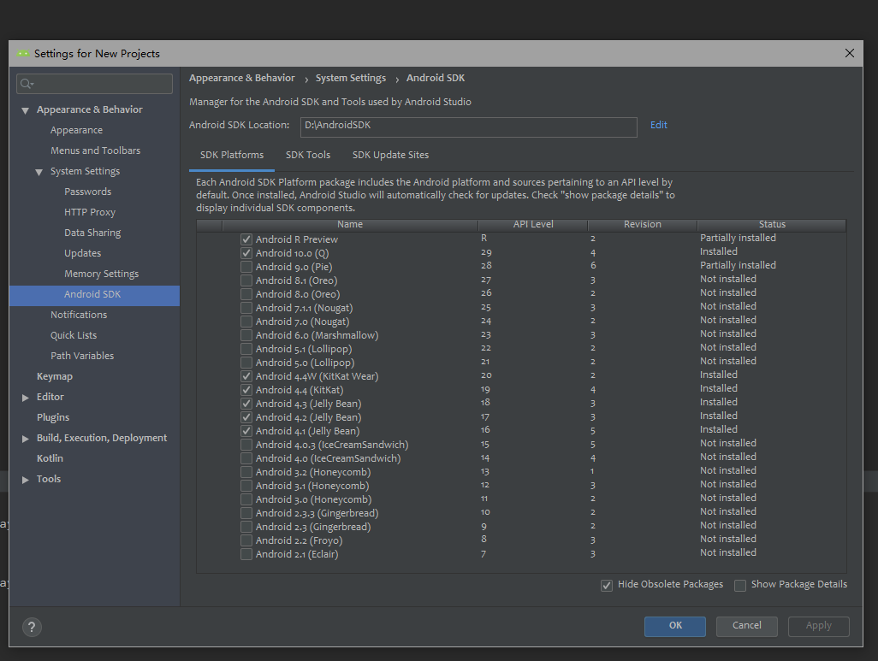The height and width of the screenshot is (661, 878).
Task: Click the settings search field
Action: pyautogui.click(x=95, y=84)
